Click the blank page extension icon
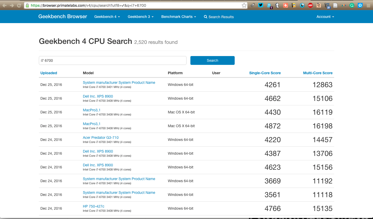 click(335, 5)
